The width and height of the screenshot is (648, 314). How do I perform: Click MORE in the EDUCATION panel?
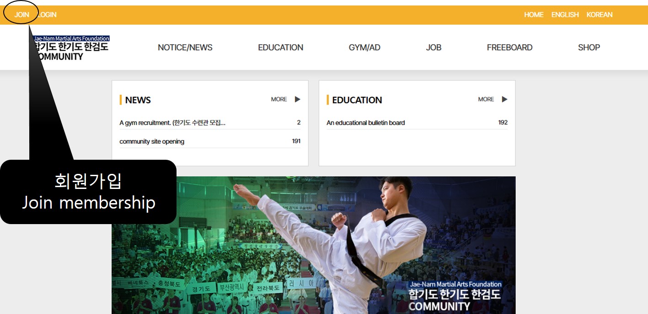tap(486, 99)
